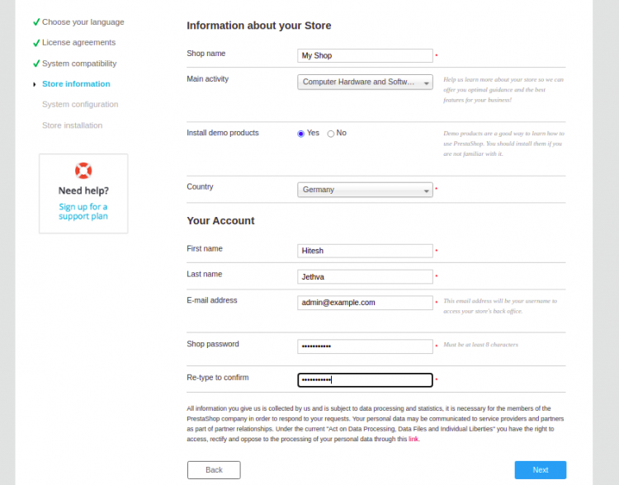Select No for Install demo products

[331, 134]
